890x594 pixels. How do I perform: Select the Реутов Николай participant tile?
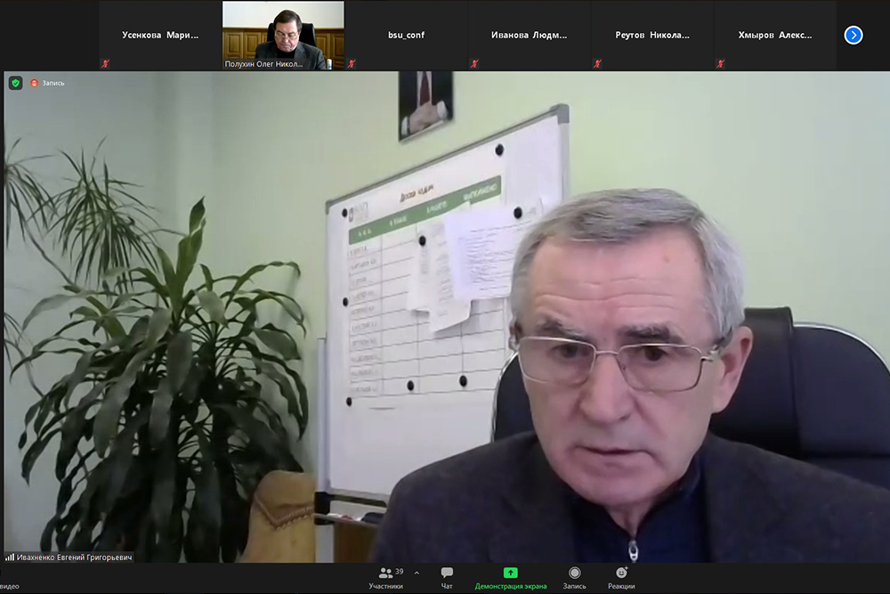pos(651,35)
